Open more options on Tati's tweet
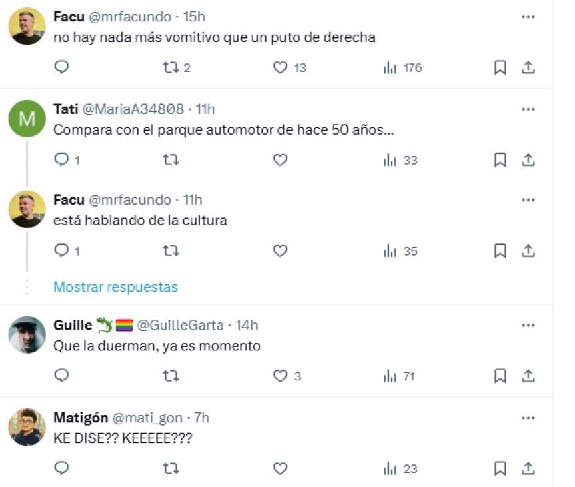 point(528,109)
